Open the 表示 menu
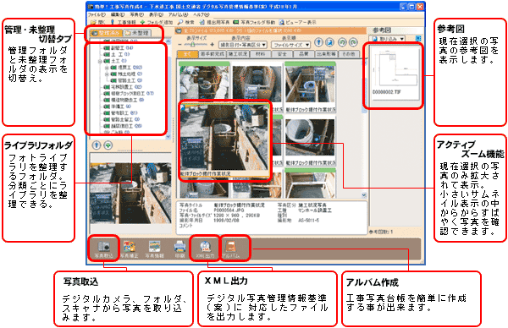 click(x=156, y=14)
